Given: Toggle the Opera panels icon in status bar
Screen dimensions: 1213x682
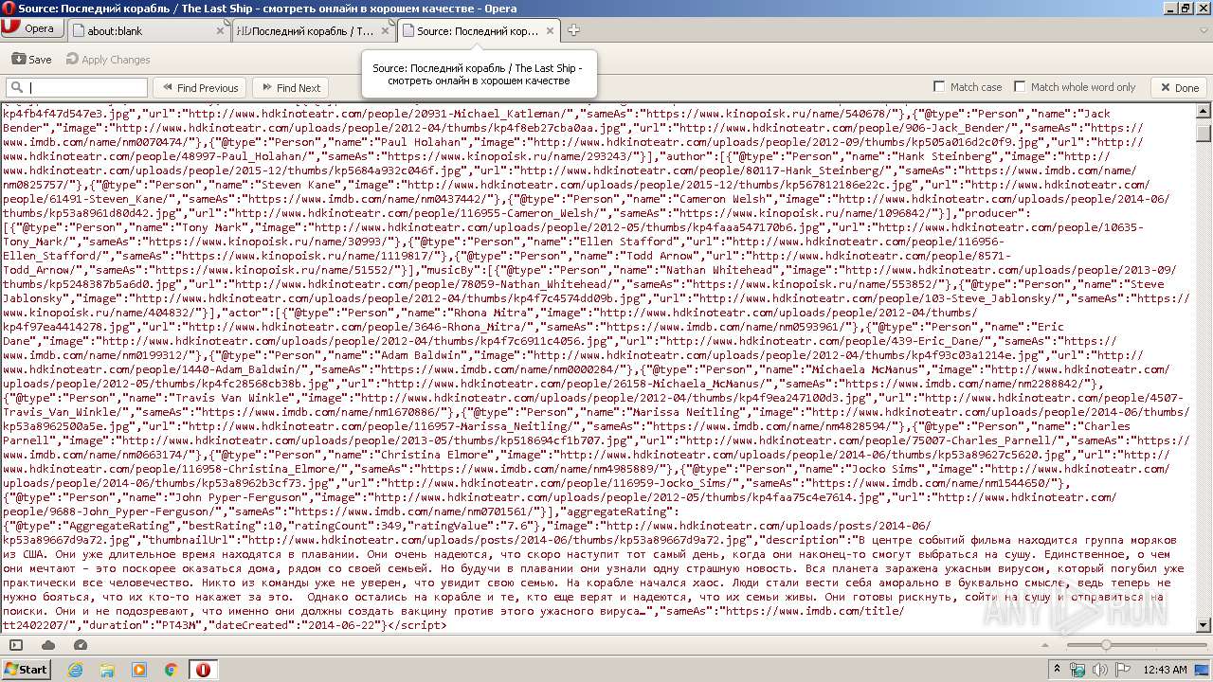Looking at the screenshot, I should pos(15,645).
